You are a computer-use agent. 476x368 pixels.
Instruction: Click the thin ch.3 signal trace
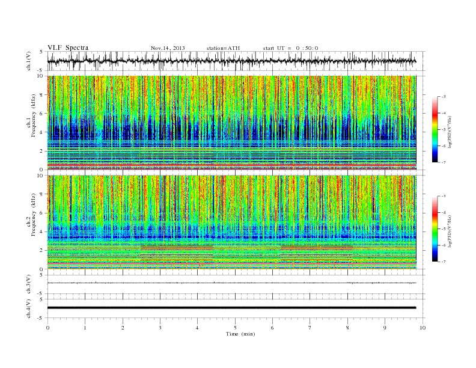tap(231, 283)
